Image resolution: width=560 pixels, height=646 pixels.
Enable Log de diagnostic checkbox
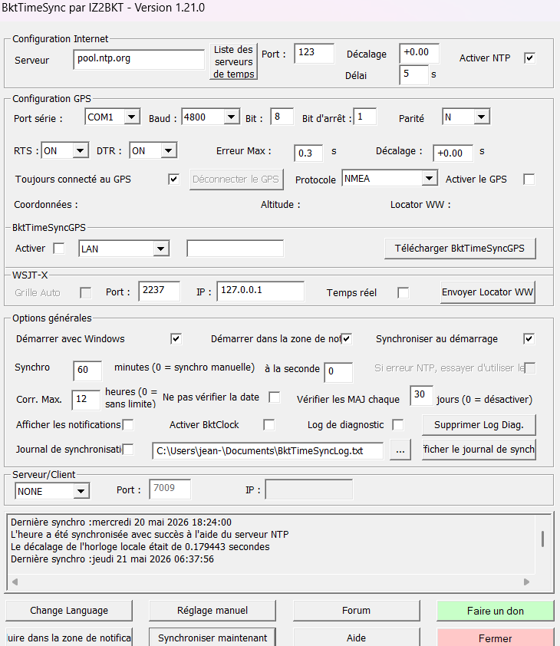[x=398, y=425]
